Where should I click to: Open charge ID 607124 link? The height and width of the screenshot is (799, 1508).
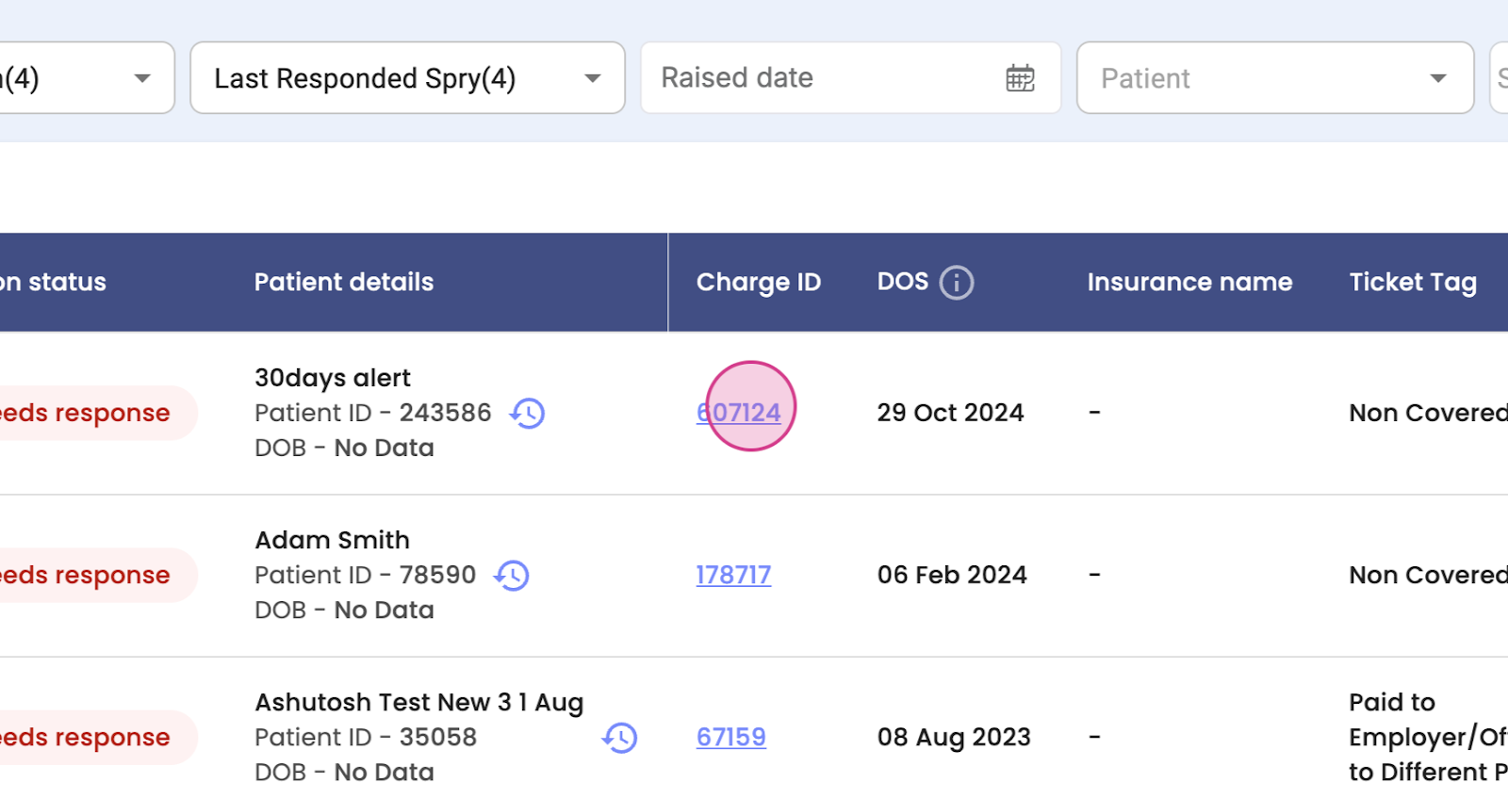click(739, 413)
